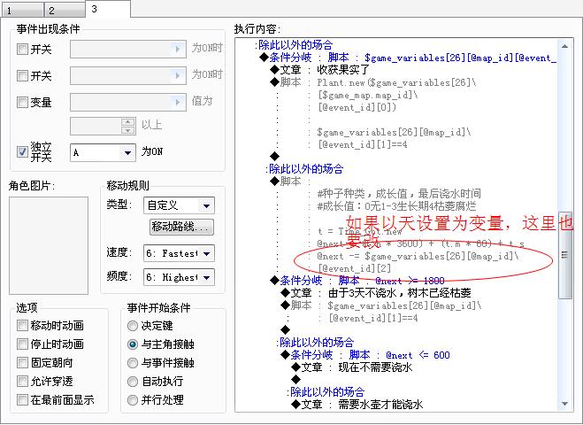The image size is (583, 425).
Task: Click the 角色图片 graphic box
Action: [x=49, y=245]
